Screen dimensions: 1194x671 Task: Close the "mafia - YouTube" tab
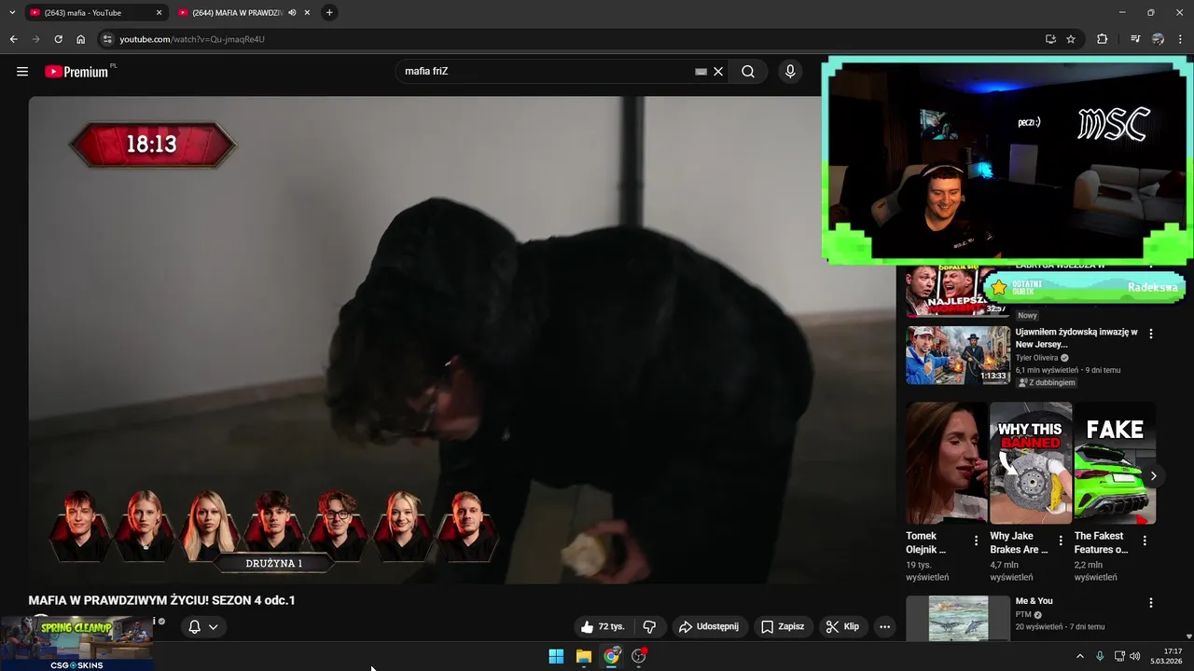click(x=159, y=13)
